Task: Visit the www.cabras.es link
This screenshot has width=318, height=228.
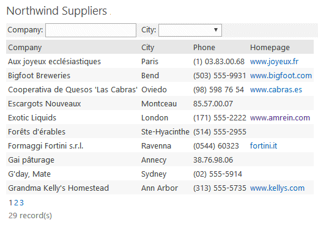Action: [x=276, y=90]
